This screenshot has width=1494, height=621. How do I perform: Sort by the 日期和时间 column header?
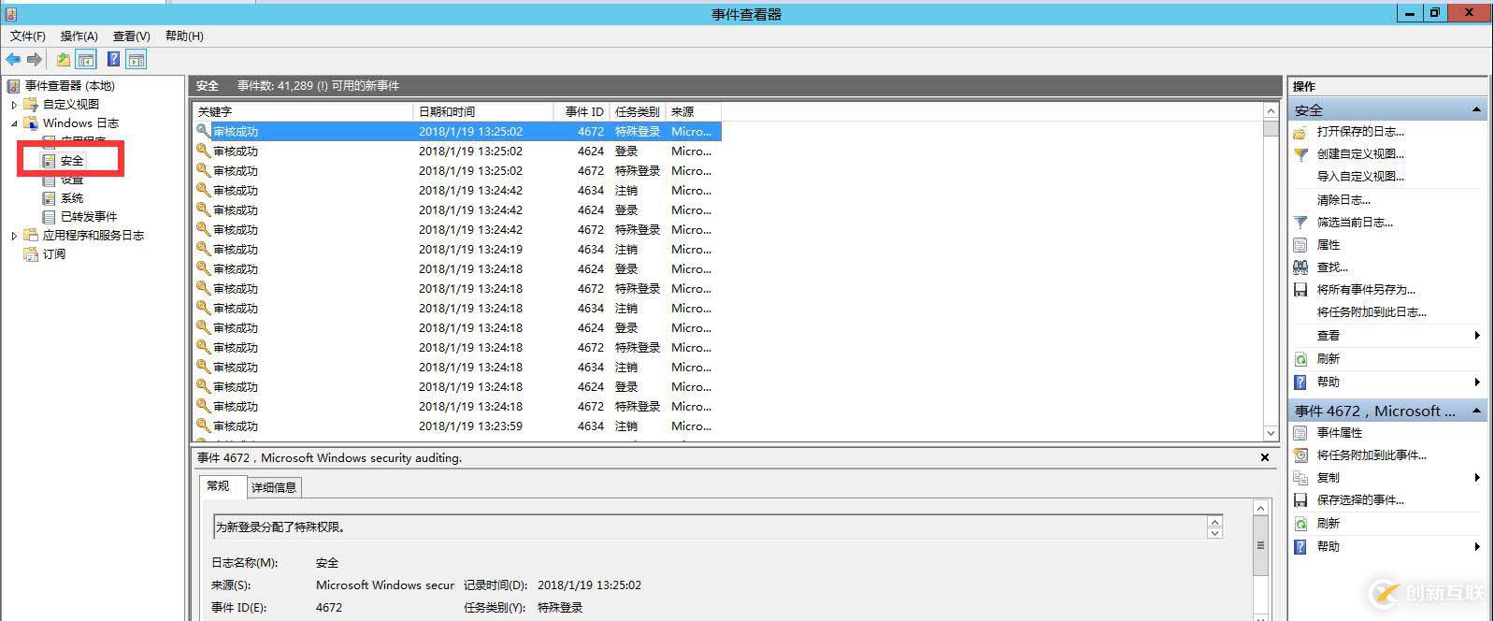pos(483,111)
